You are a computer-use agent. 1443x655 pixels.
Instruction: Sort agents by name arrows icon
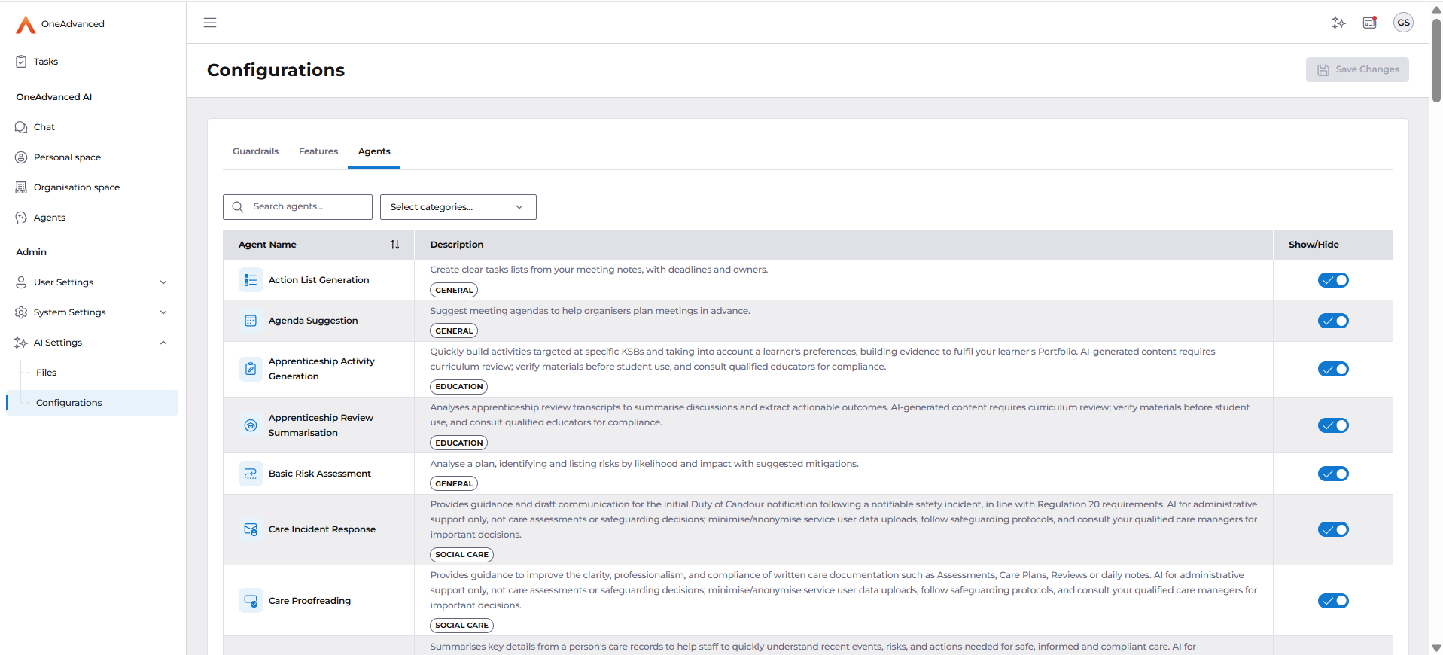click(x=395, y=245)
